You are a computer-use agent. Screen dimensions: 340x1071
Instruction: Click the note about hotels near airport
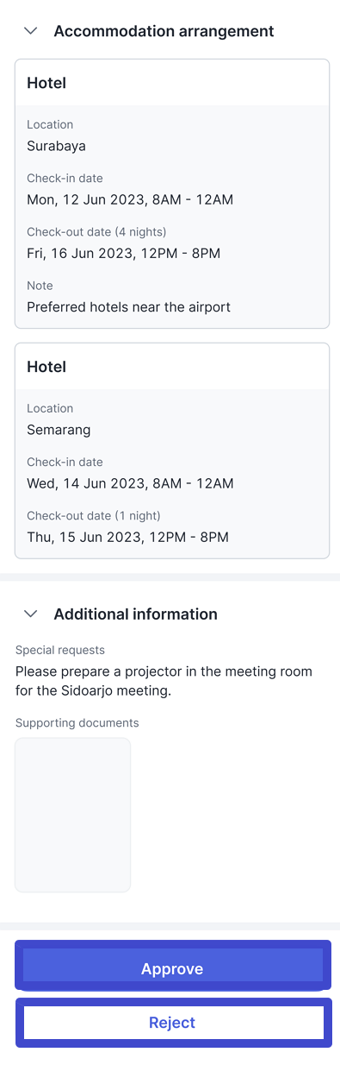[128, 306]
